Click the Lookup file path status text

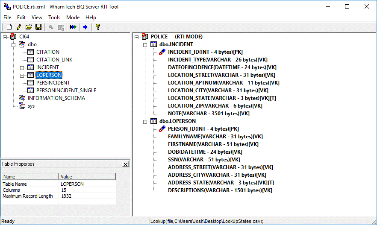click(x=207, y=221)
